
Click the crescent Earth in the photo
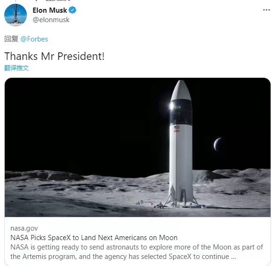click(x=218, y=144)
